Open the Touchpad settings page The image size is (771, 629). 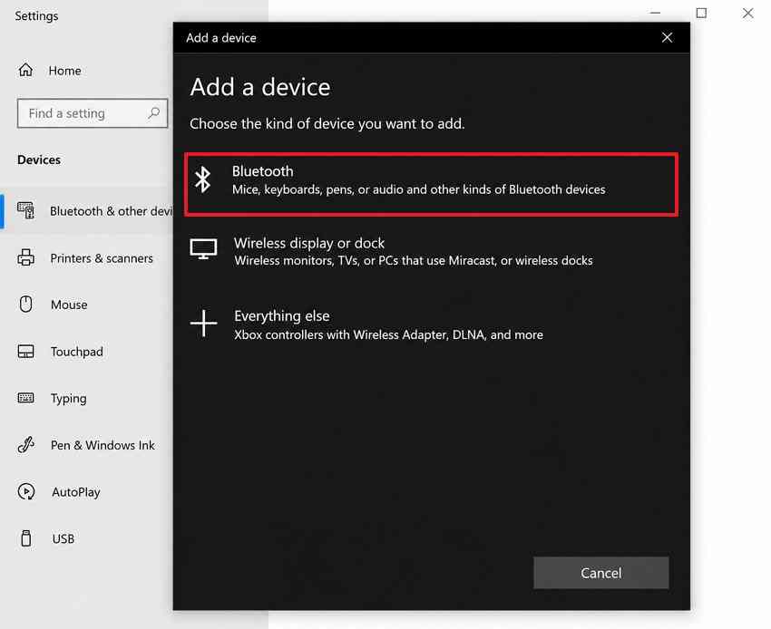click(x=77, y=352)
